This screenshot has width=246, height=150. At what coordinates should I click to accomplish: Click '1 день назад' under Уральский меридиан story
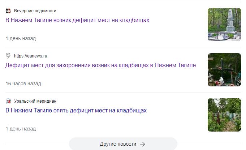[21, 129]
